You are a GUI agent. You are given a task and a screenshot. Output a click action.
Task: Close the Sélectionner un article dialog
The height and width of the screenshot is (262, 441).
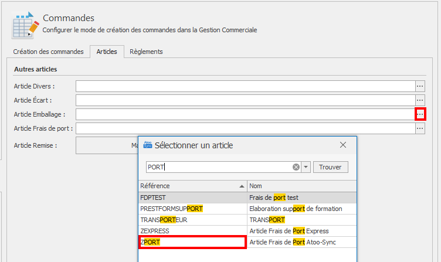coord(343,145)
